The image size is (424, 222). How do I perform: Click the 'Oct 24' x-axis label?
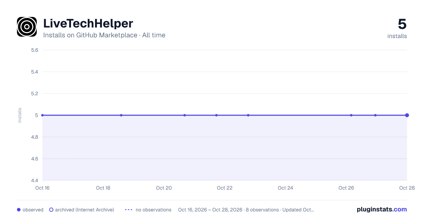point(285,188)
